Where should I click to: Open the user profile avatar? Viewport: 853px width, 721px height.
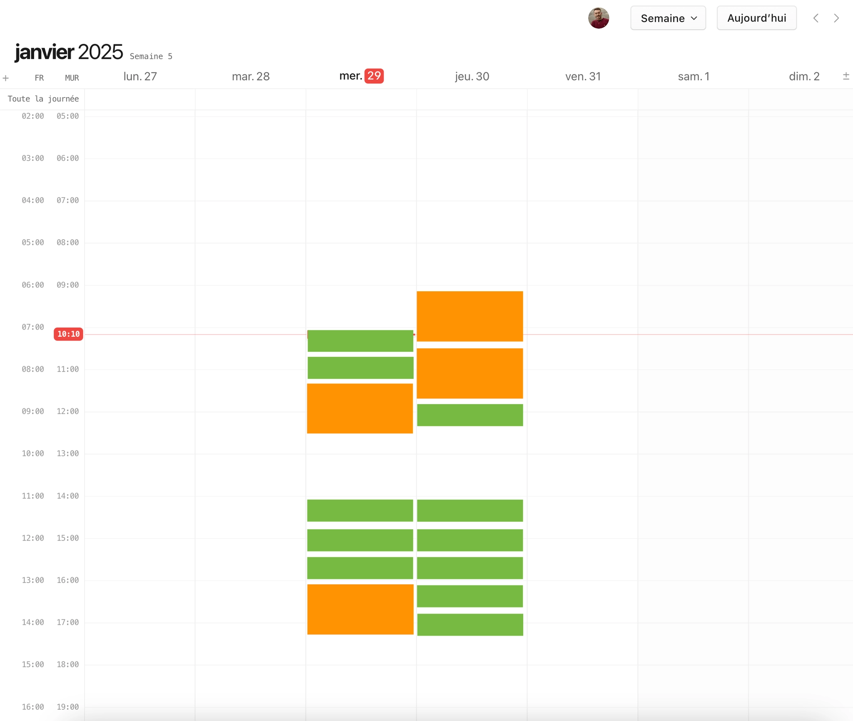tap(598, 18)
